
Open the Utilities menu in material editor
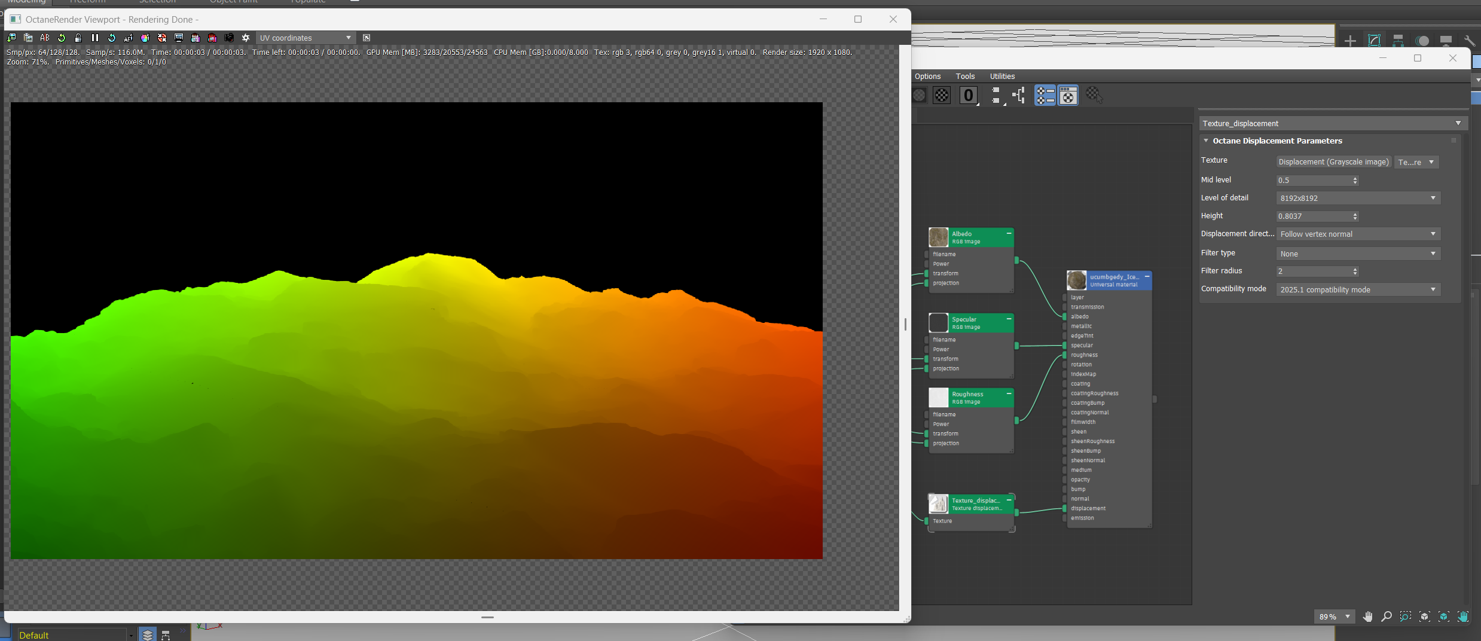pos(1003,76)
